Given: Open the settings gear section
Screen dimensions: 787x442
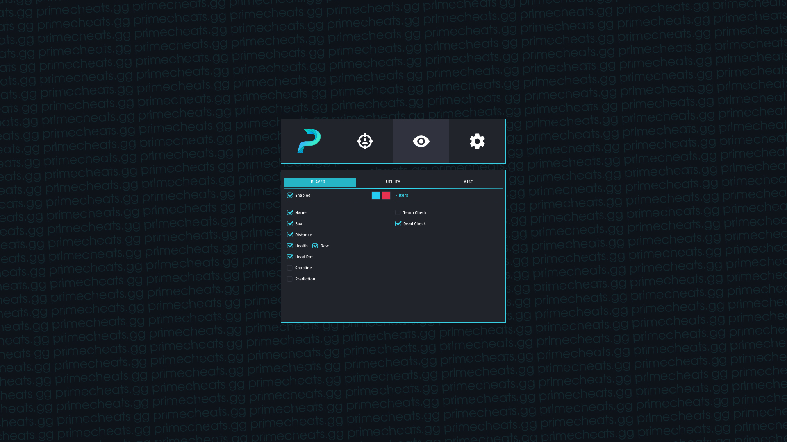Looking at the screenshot, I should point(477,141).
